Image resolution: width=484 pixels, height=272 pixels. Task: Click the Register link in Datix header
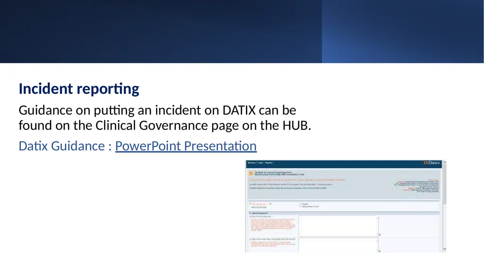268,163
